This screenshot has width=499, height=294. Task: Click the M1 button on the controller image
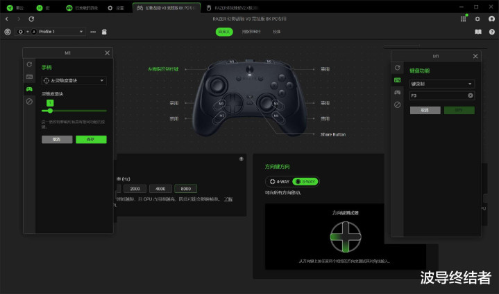pyautogui.click(x=232, y=61)
